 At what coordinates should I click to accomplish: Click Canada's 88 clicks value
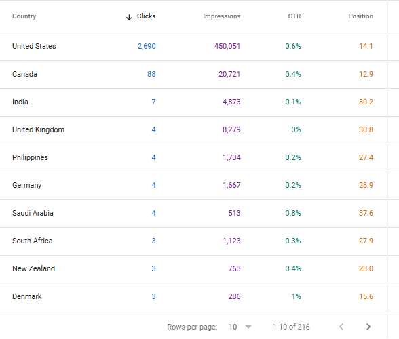click(x=151, y=74)
